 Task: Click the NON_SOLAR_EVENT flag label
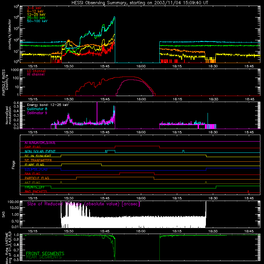pos(40,151)
